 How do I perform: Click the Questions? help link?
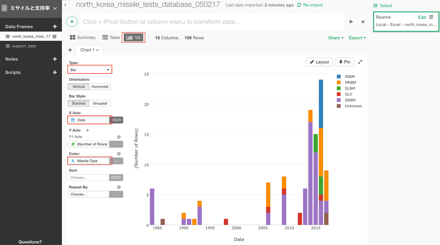30,242
